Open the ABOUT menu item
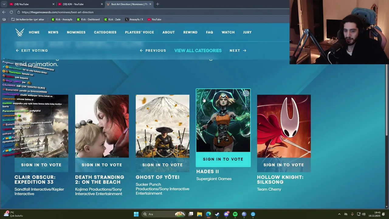The image size is (389, 219). click(168, 32)
